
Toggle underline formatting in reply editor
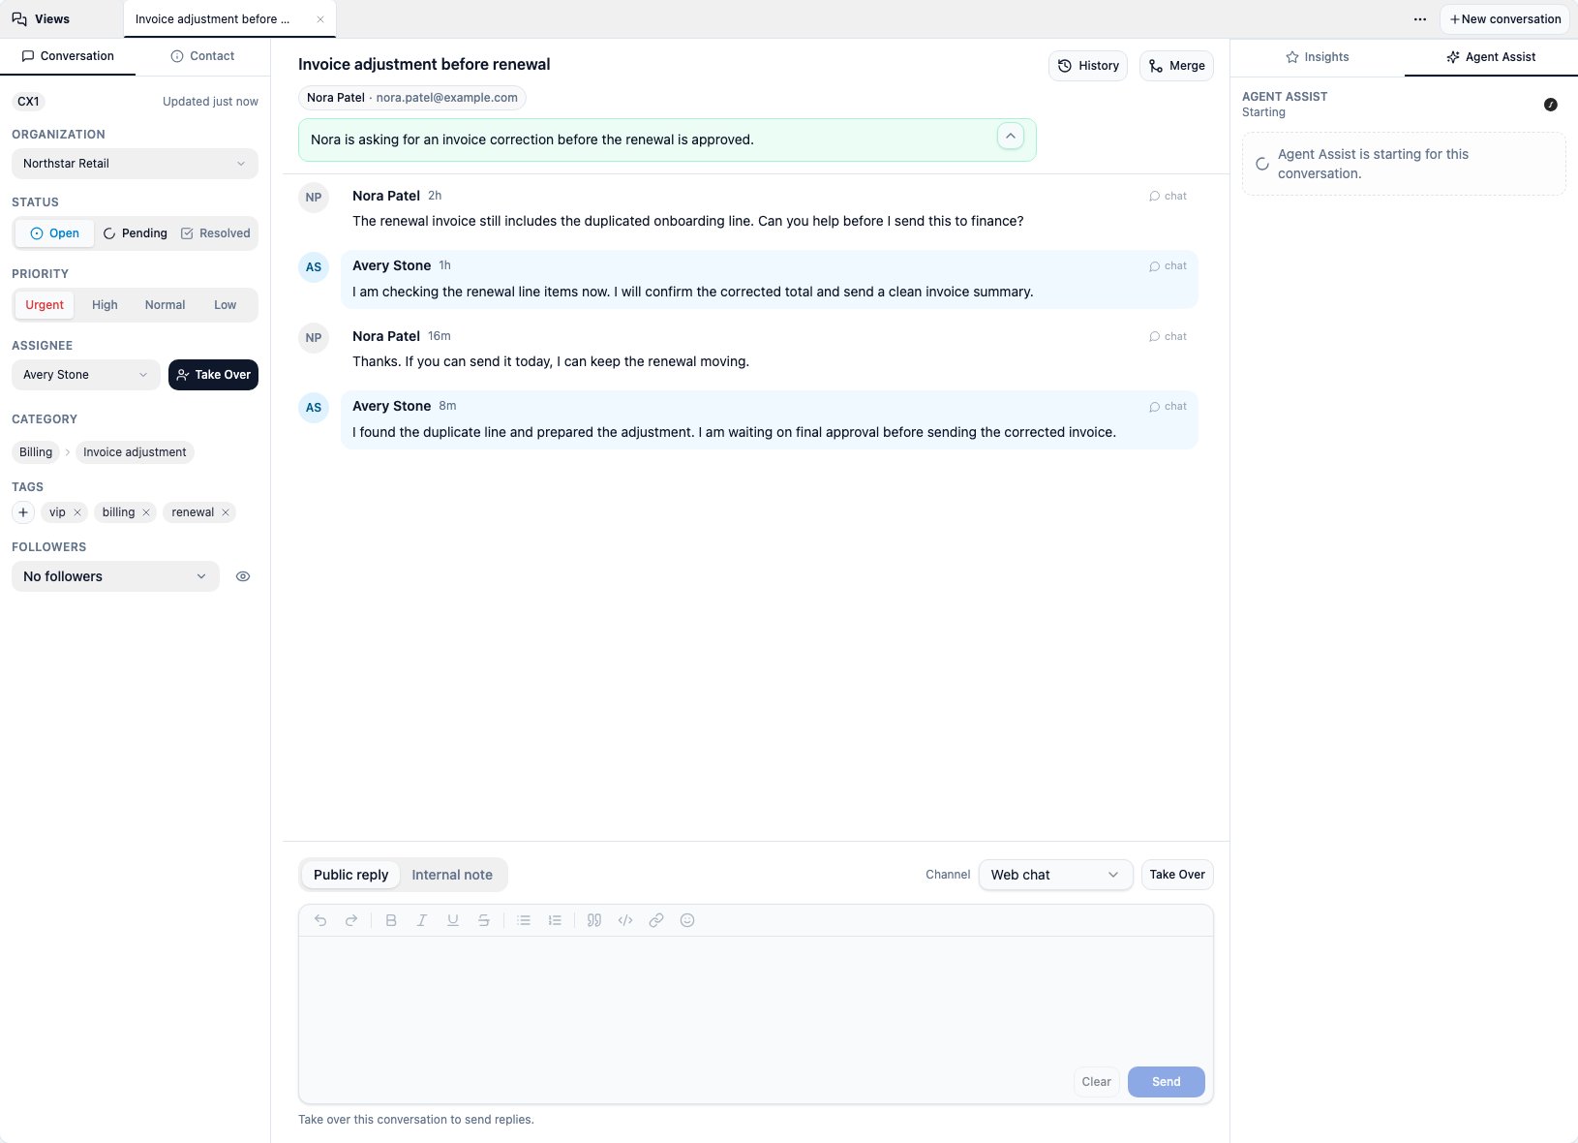point(453,920)
